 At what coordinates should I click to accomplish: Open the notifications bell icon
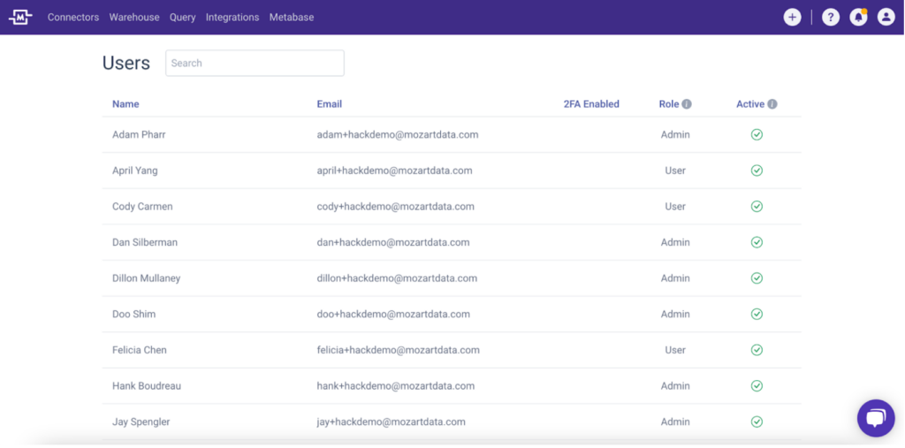click(858, 18)
